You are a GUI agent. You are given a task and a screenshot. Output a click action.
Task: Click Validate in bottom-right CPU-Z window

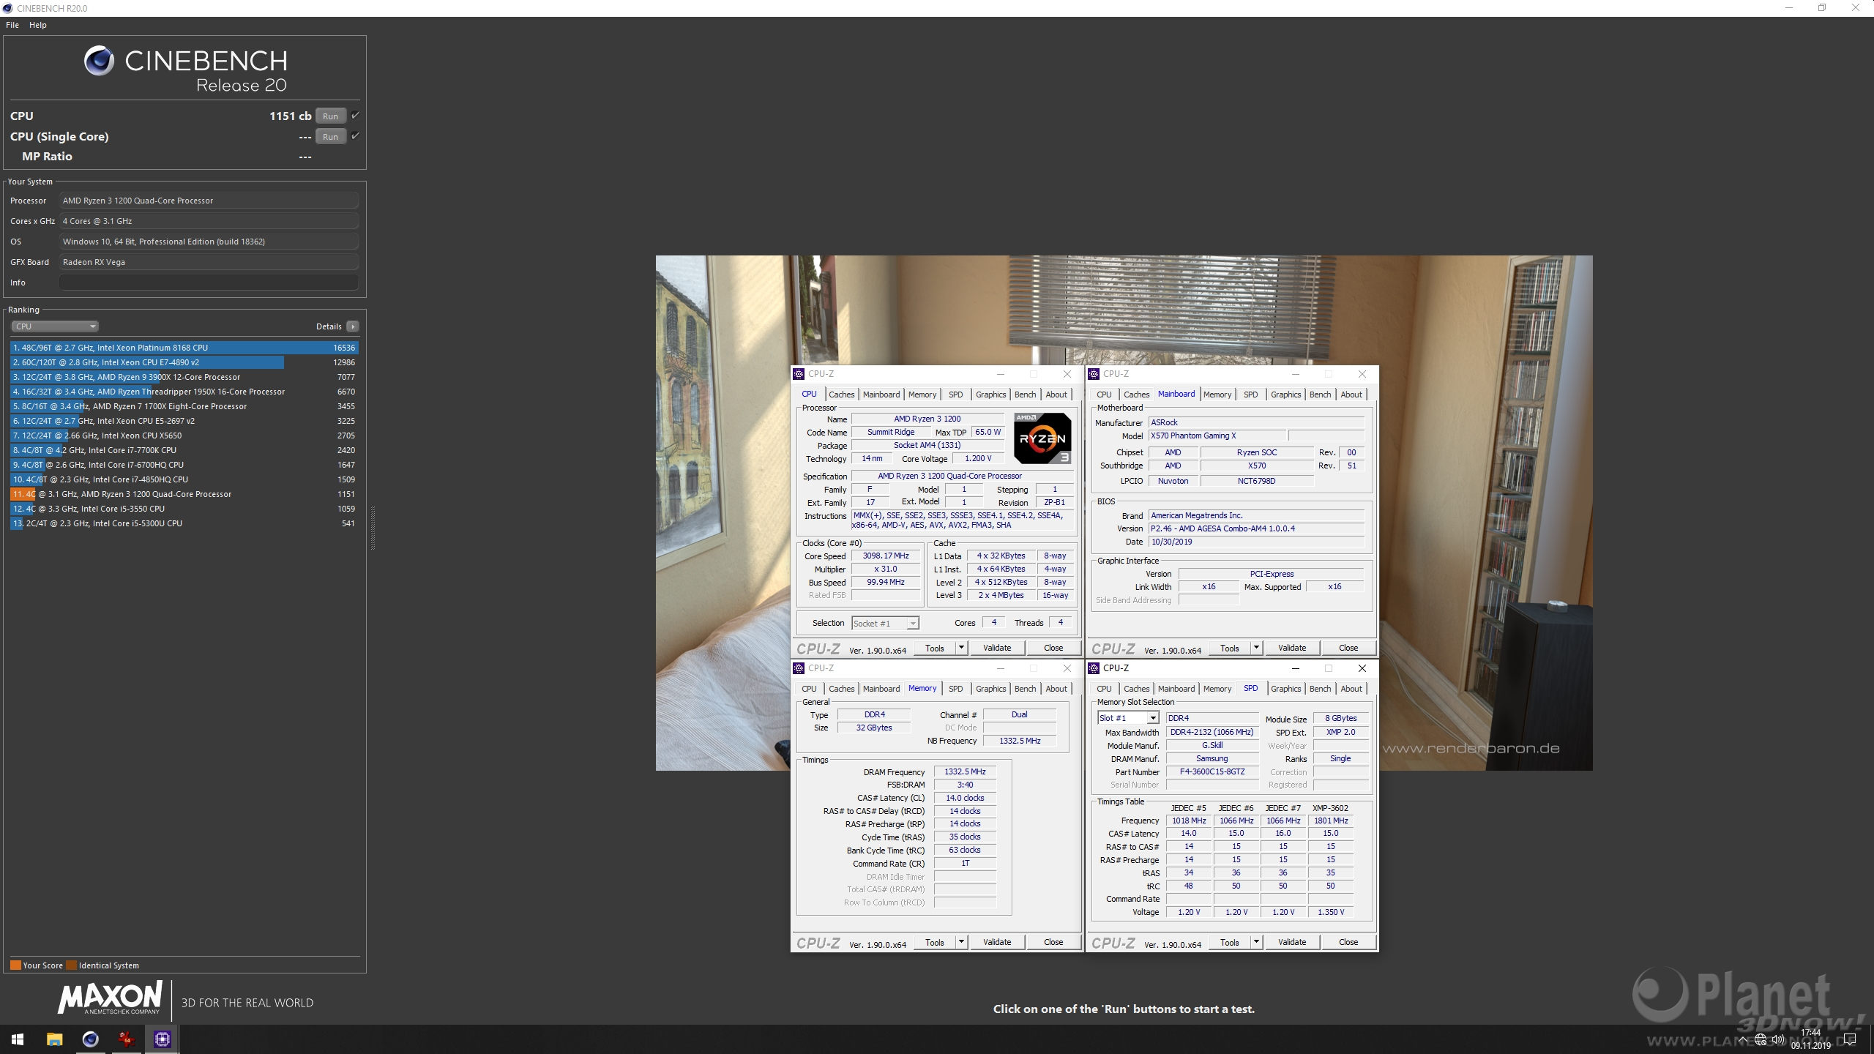tap(1292, 942)
